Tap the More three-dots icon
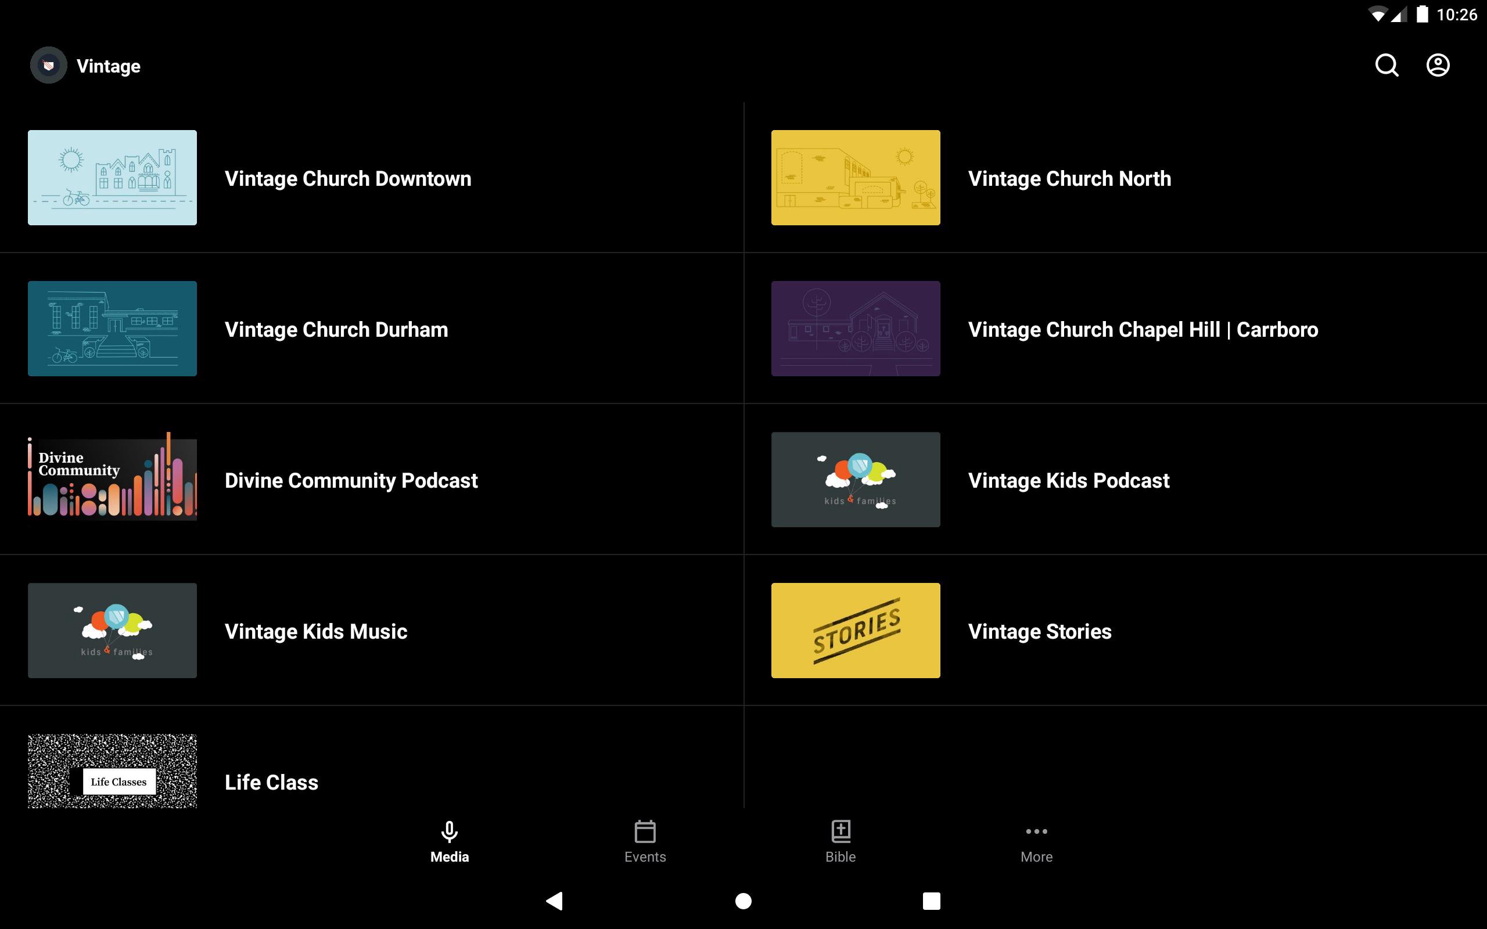The image size is (1487, 929). pos(1036,831)
